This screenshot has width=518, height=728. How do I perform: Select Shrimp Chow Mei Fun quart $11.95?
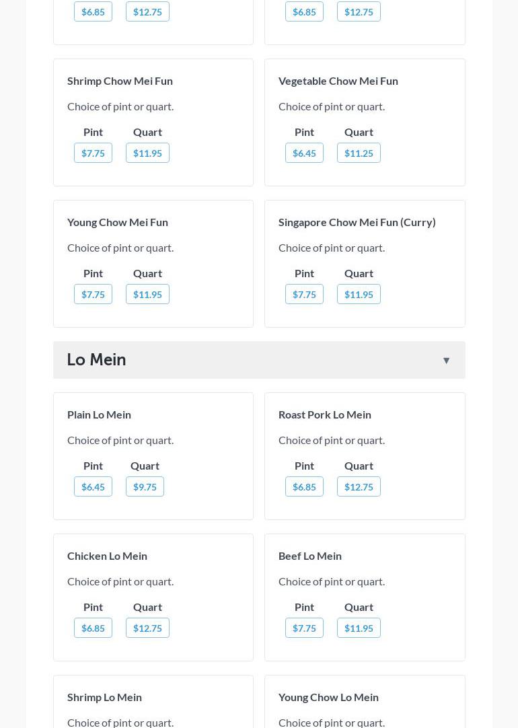click(x=147, y=153)
